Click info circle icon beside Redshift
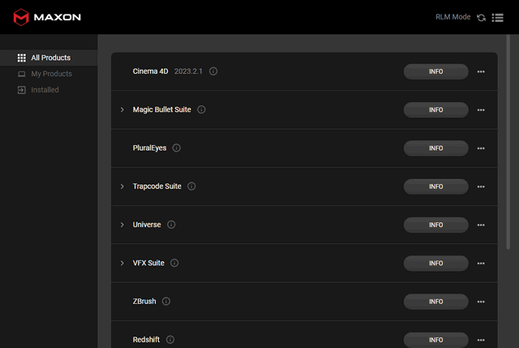This screenshot has height=348, width=519. pos(170,340)
